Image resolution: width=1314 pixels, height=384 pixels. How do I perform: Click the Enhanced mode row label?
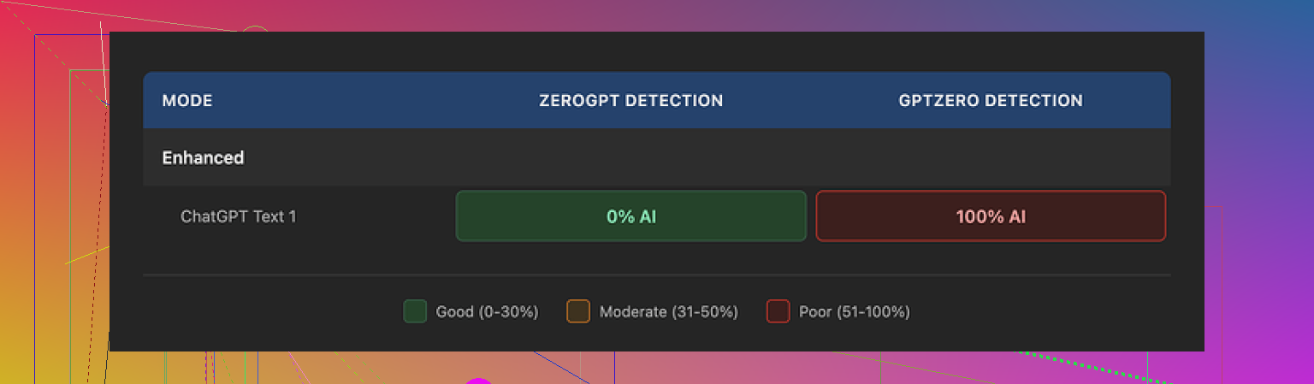click(203, 158)
